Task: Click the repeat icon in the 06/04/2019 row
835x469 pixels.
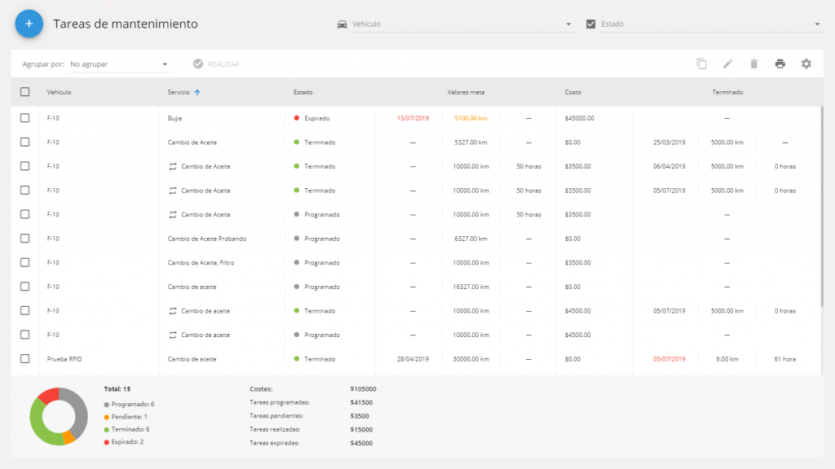Action: coord(173,166)
